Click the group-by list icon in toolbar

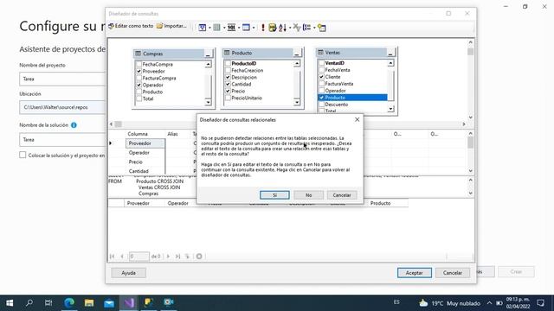click(x=306, y=28)
